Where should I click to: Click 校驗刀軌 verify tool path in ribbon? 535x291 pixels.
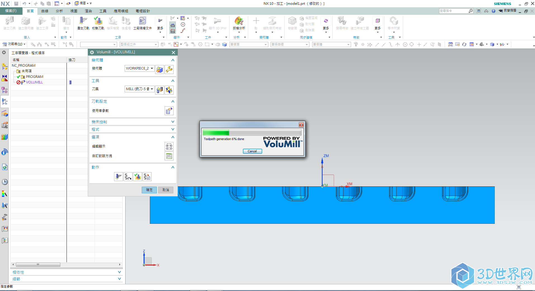(98, 23)
